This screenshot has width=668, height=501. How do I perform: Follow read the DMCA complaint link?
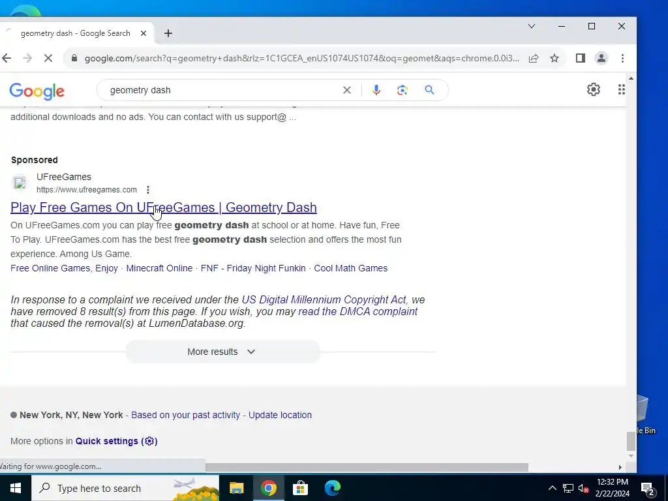tap(358, 311)
